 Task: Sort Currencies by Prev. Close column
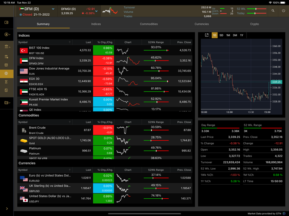tap(184, 170)
